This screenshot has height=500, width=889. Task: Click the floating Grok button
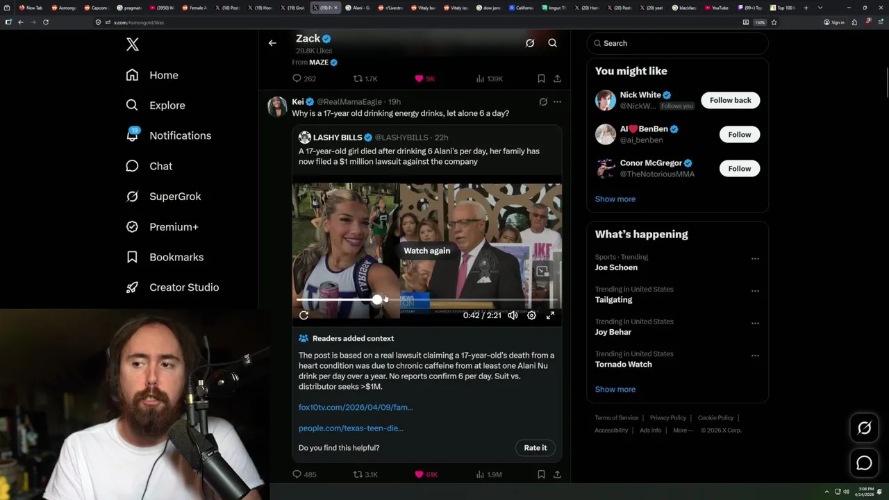864,428
